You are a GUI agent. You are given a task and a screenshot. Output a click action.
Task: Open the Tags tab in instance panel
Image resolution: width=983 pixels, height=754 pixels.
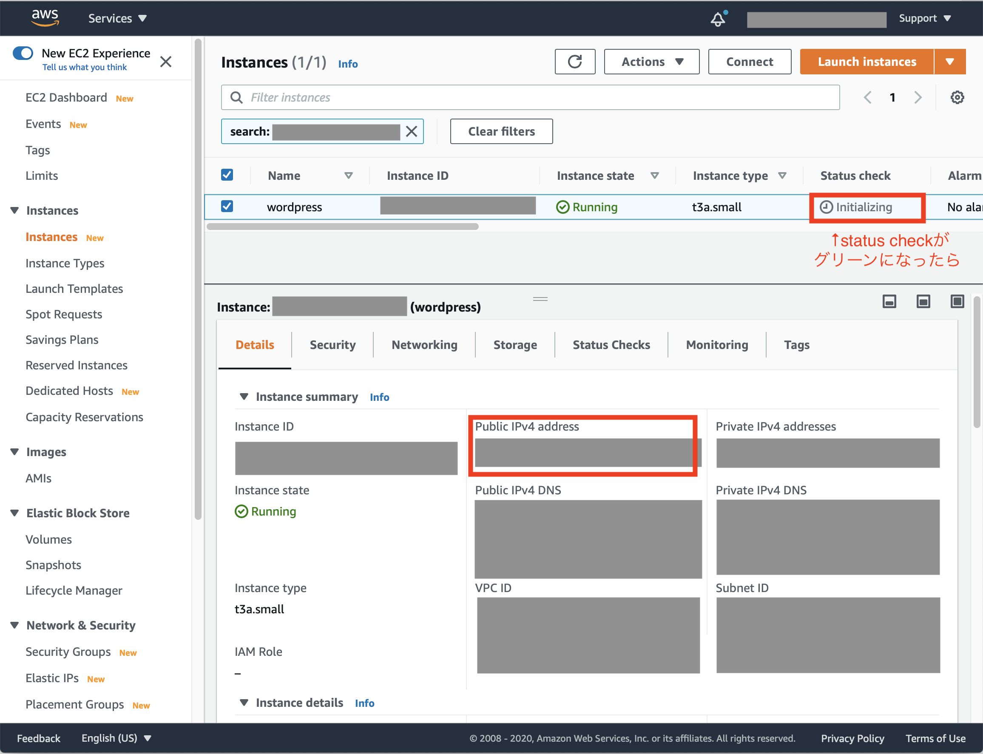tap(797, 345)
